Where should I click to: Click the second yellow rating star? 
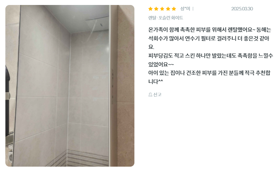tap(156, 9)
